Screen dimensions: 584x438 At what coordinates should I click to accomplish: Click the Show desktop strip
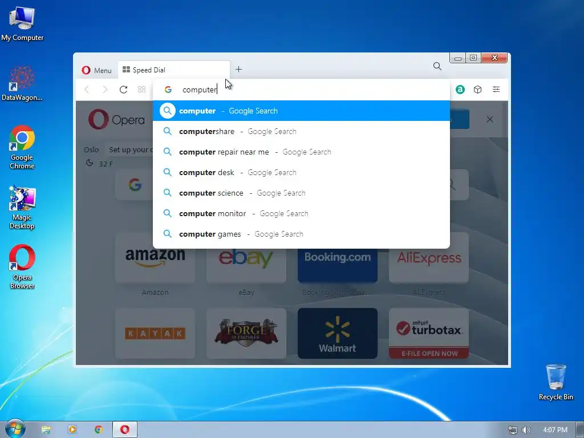point(580,430)
